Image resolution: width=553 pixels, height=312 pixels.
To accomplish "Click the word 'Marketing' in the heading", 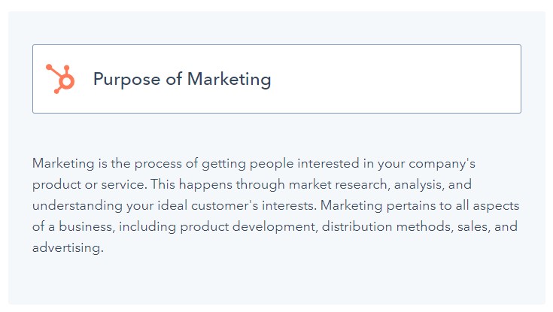I will pos(229,79).
